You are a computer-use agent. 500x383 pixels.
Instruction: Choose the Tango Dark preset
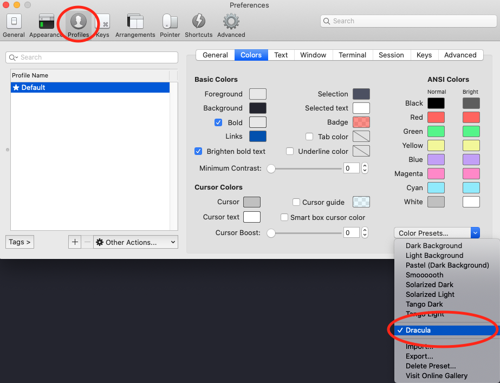(x=447, y=304)
